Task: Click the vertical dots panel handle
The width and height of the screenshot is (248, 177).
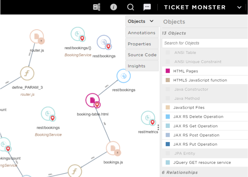Action: coord(158,127)
